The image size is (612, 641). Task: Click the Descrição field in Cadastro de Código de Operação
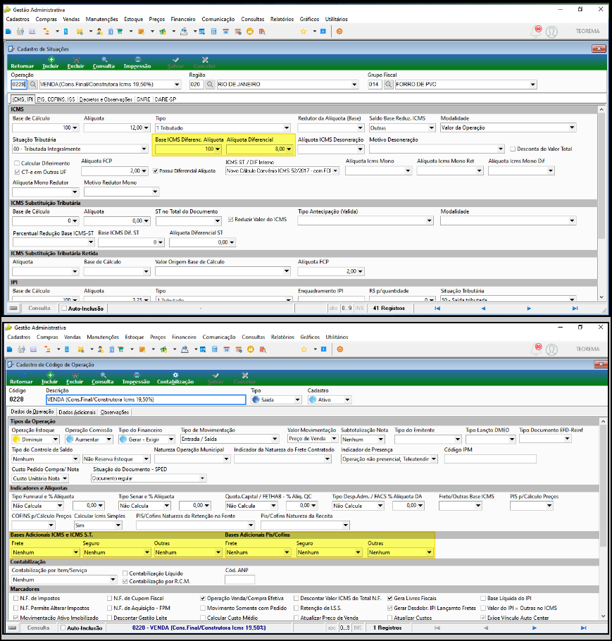pyautogui.click(x=146, y=400)
